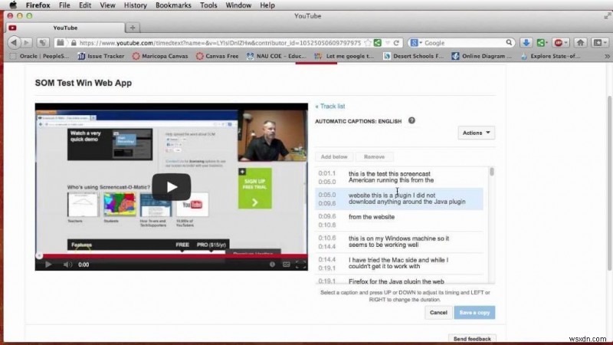This screenshot has height=345, width=613.
Task: Click the URL address bar
Action: [219, 43]
